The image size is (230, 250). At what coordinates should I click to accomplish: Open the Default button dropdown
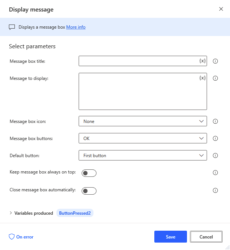[x=143, y=155]
